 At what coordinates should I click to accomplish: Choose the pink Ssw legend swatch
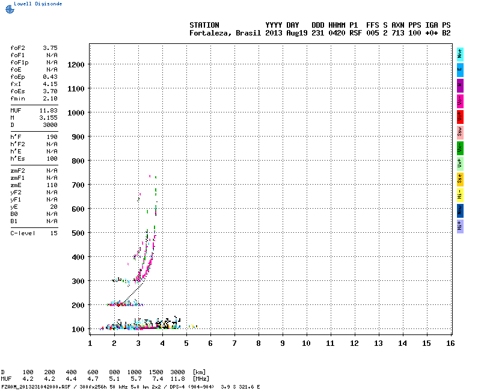point(460,132)
